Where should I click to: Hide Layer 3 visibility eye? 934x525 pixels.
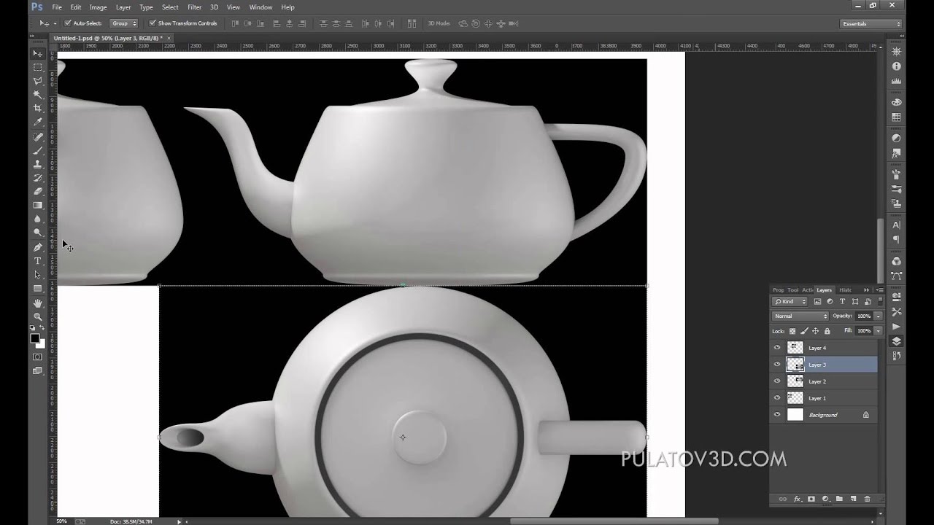coord(777,365)
